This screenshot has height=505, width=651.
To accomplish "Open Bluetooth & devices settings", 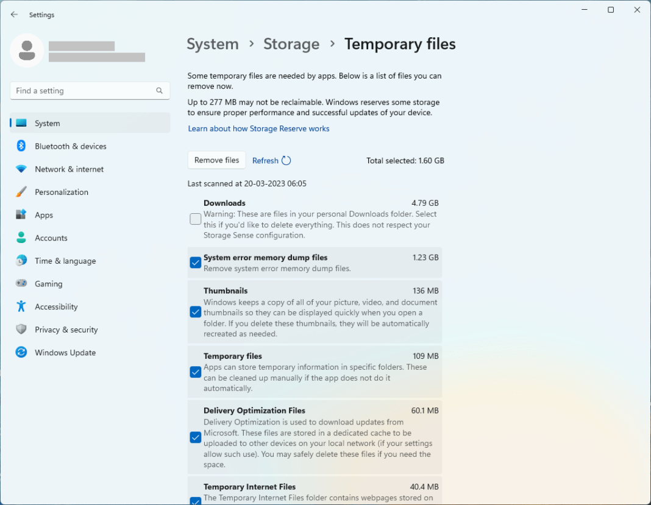I will pos(90,146).
